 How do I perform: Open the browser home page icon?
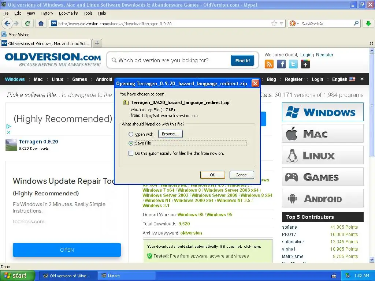tap(41, 23)
